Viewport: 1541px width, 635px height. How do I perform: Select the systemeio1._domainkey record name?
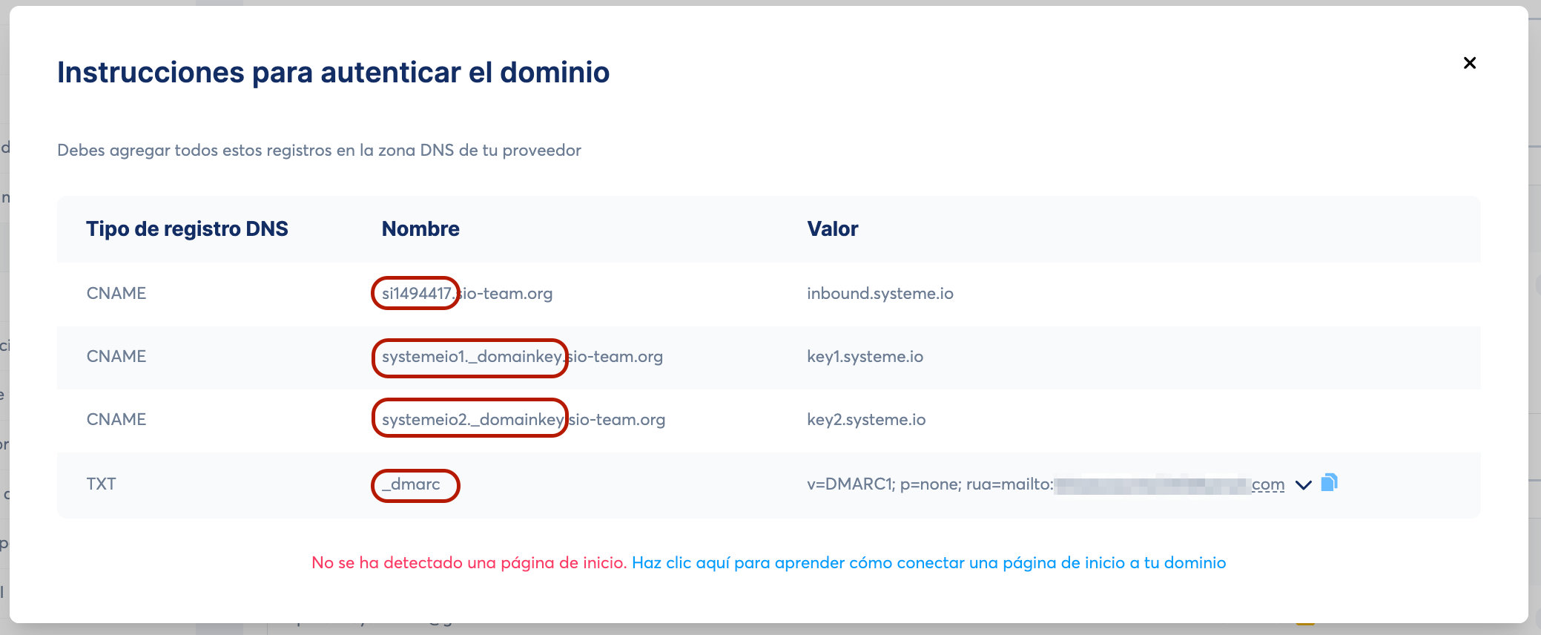(x=522, y=357)
